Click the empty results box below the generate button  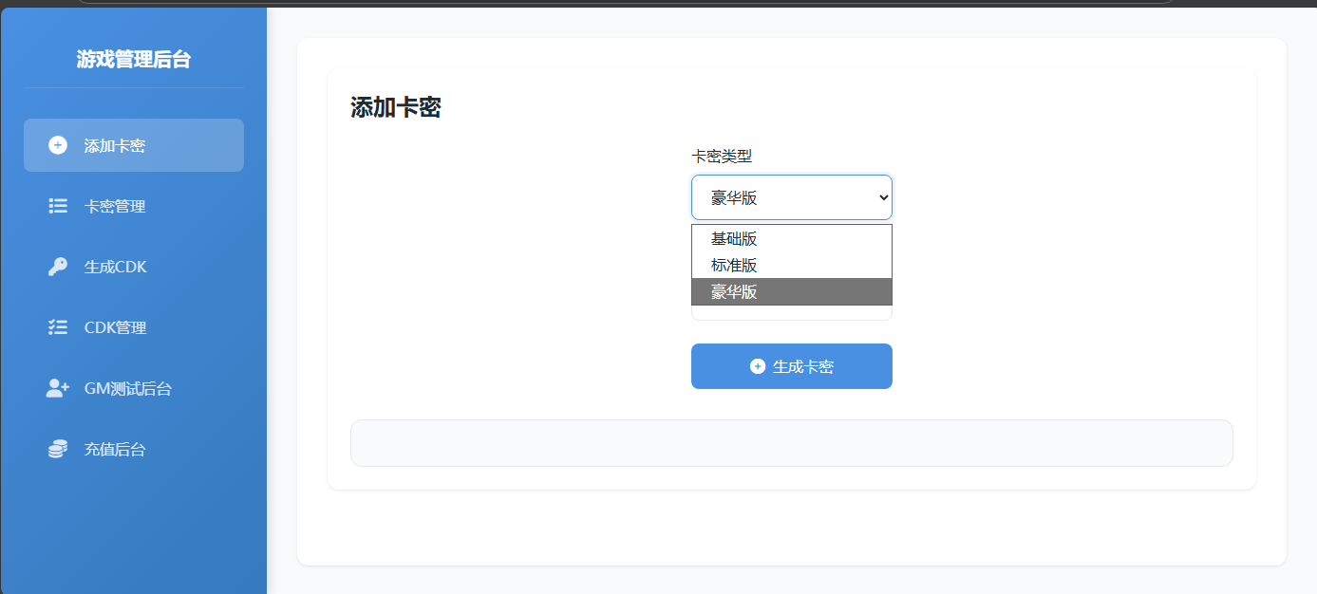(791, 442)
